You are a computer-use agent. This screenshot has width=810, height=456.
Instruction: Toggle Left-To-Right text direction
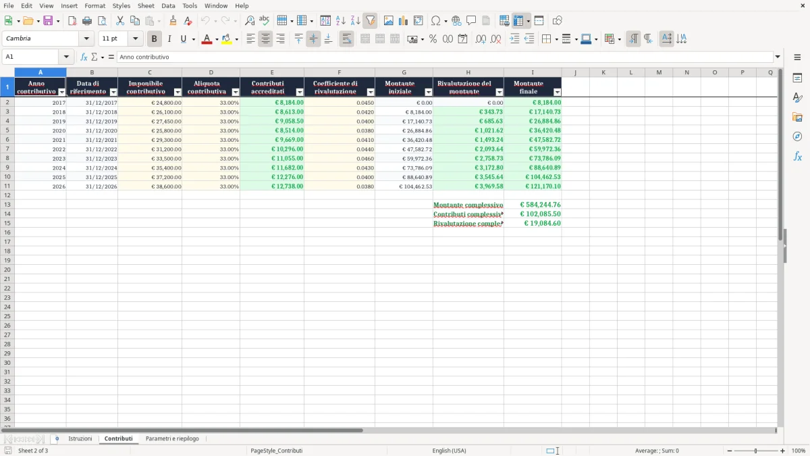[633, 39]
